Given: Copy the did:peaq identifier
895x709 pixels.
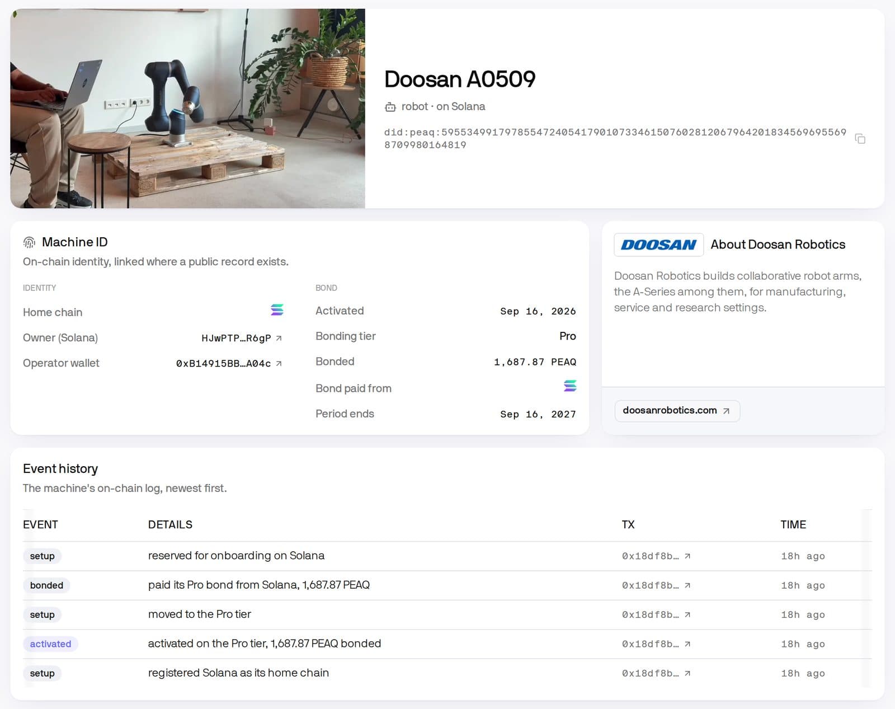Looking at the screenshot, I should [x=860, y=139].
